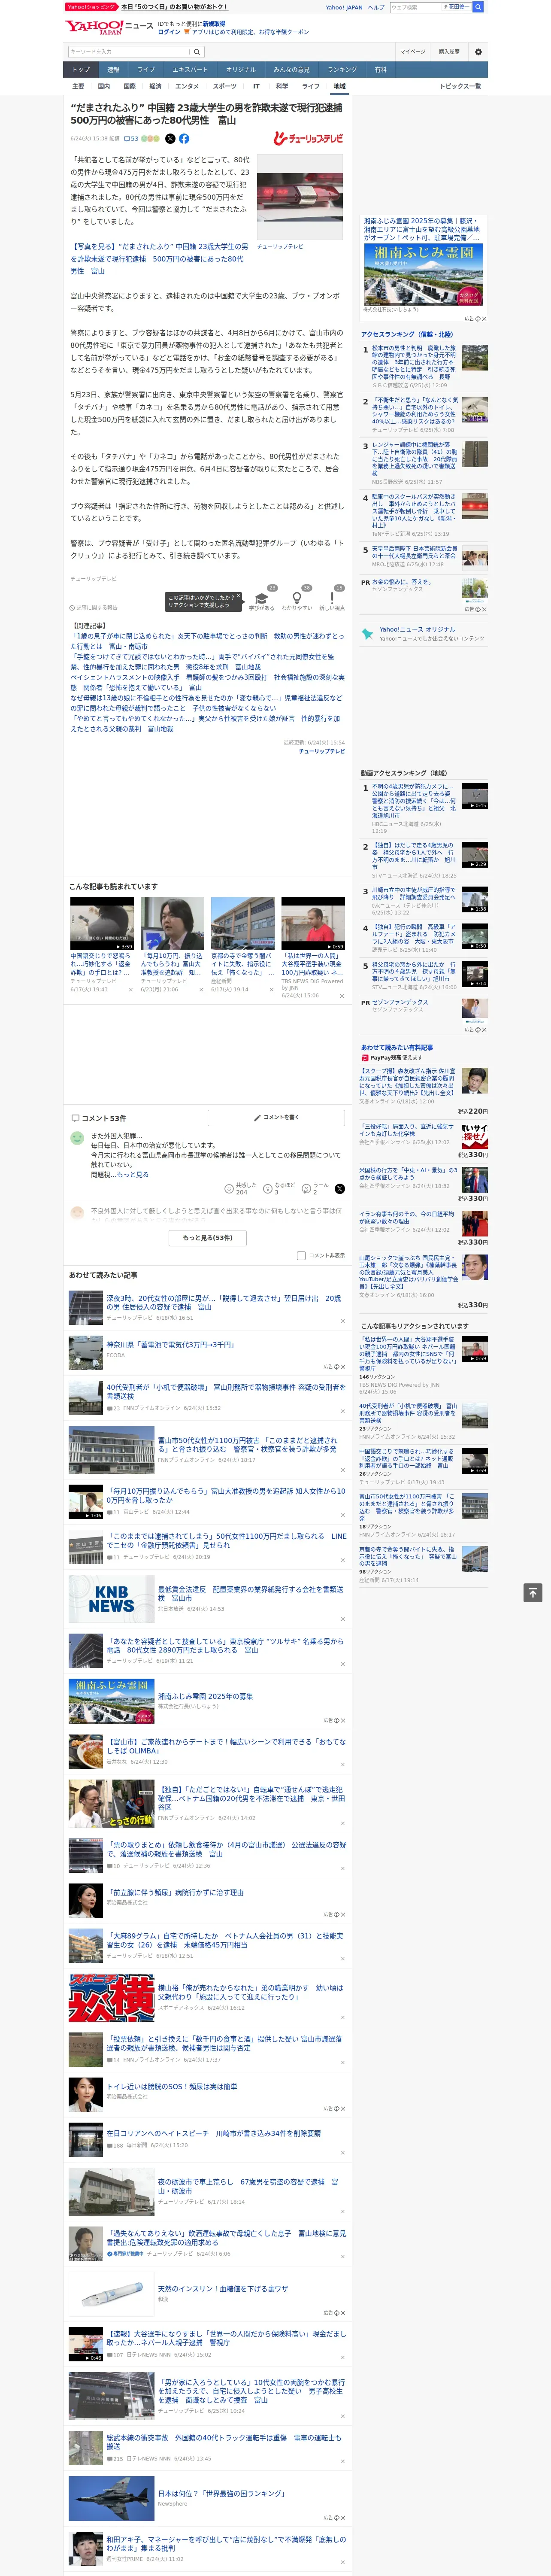Open the 横山裕 スポニチアネックス article
551x2576 pixels.
[x=250, y=1992]
